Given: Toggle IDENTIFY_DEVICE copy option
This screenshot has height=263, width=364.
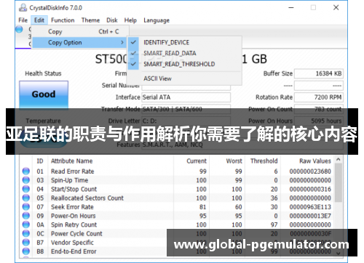Looking at the screenshot, I should [x=184, y=42].
